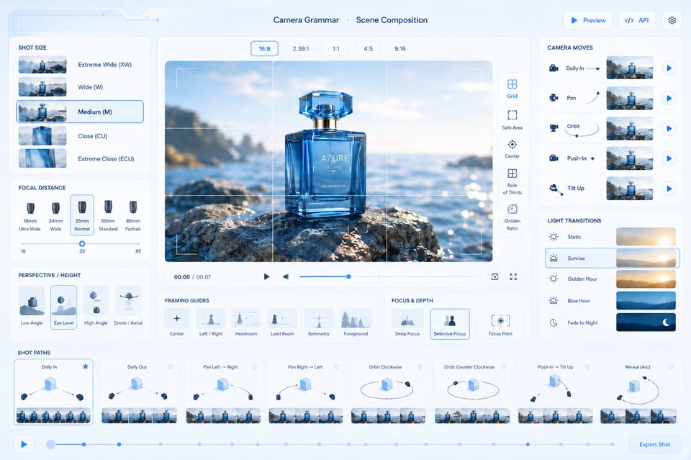691x460 pixels.
Task: Click the Preview button
Action: coord(588,20)
